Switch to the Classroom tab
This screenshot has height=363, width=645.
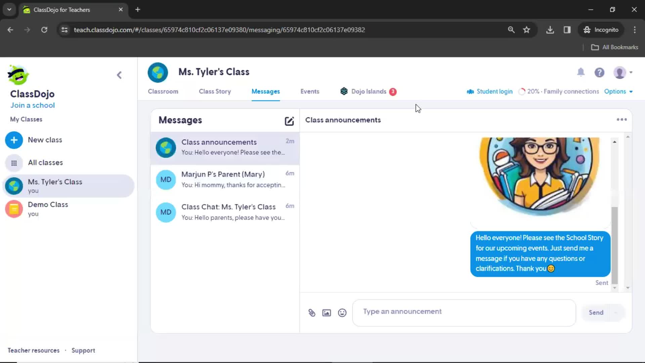coord(163,91)
